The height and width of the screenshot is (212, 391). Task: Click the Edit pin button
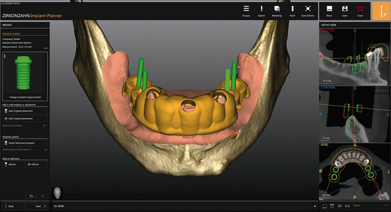36,164
